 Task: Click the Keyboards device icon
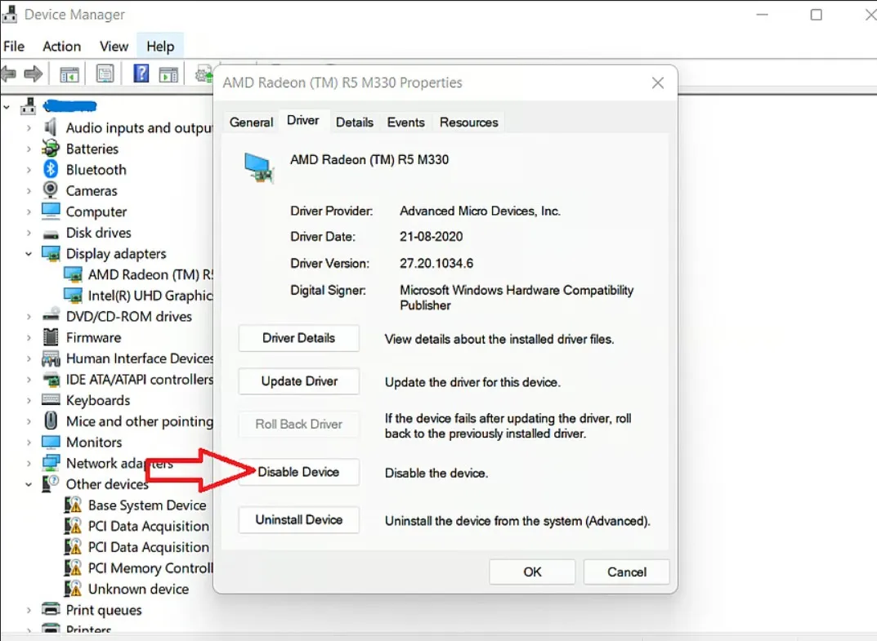click(x=51, y=400)
